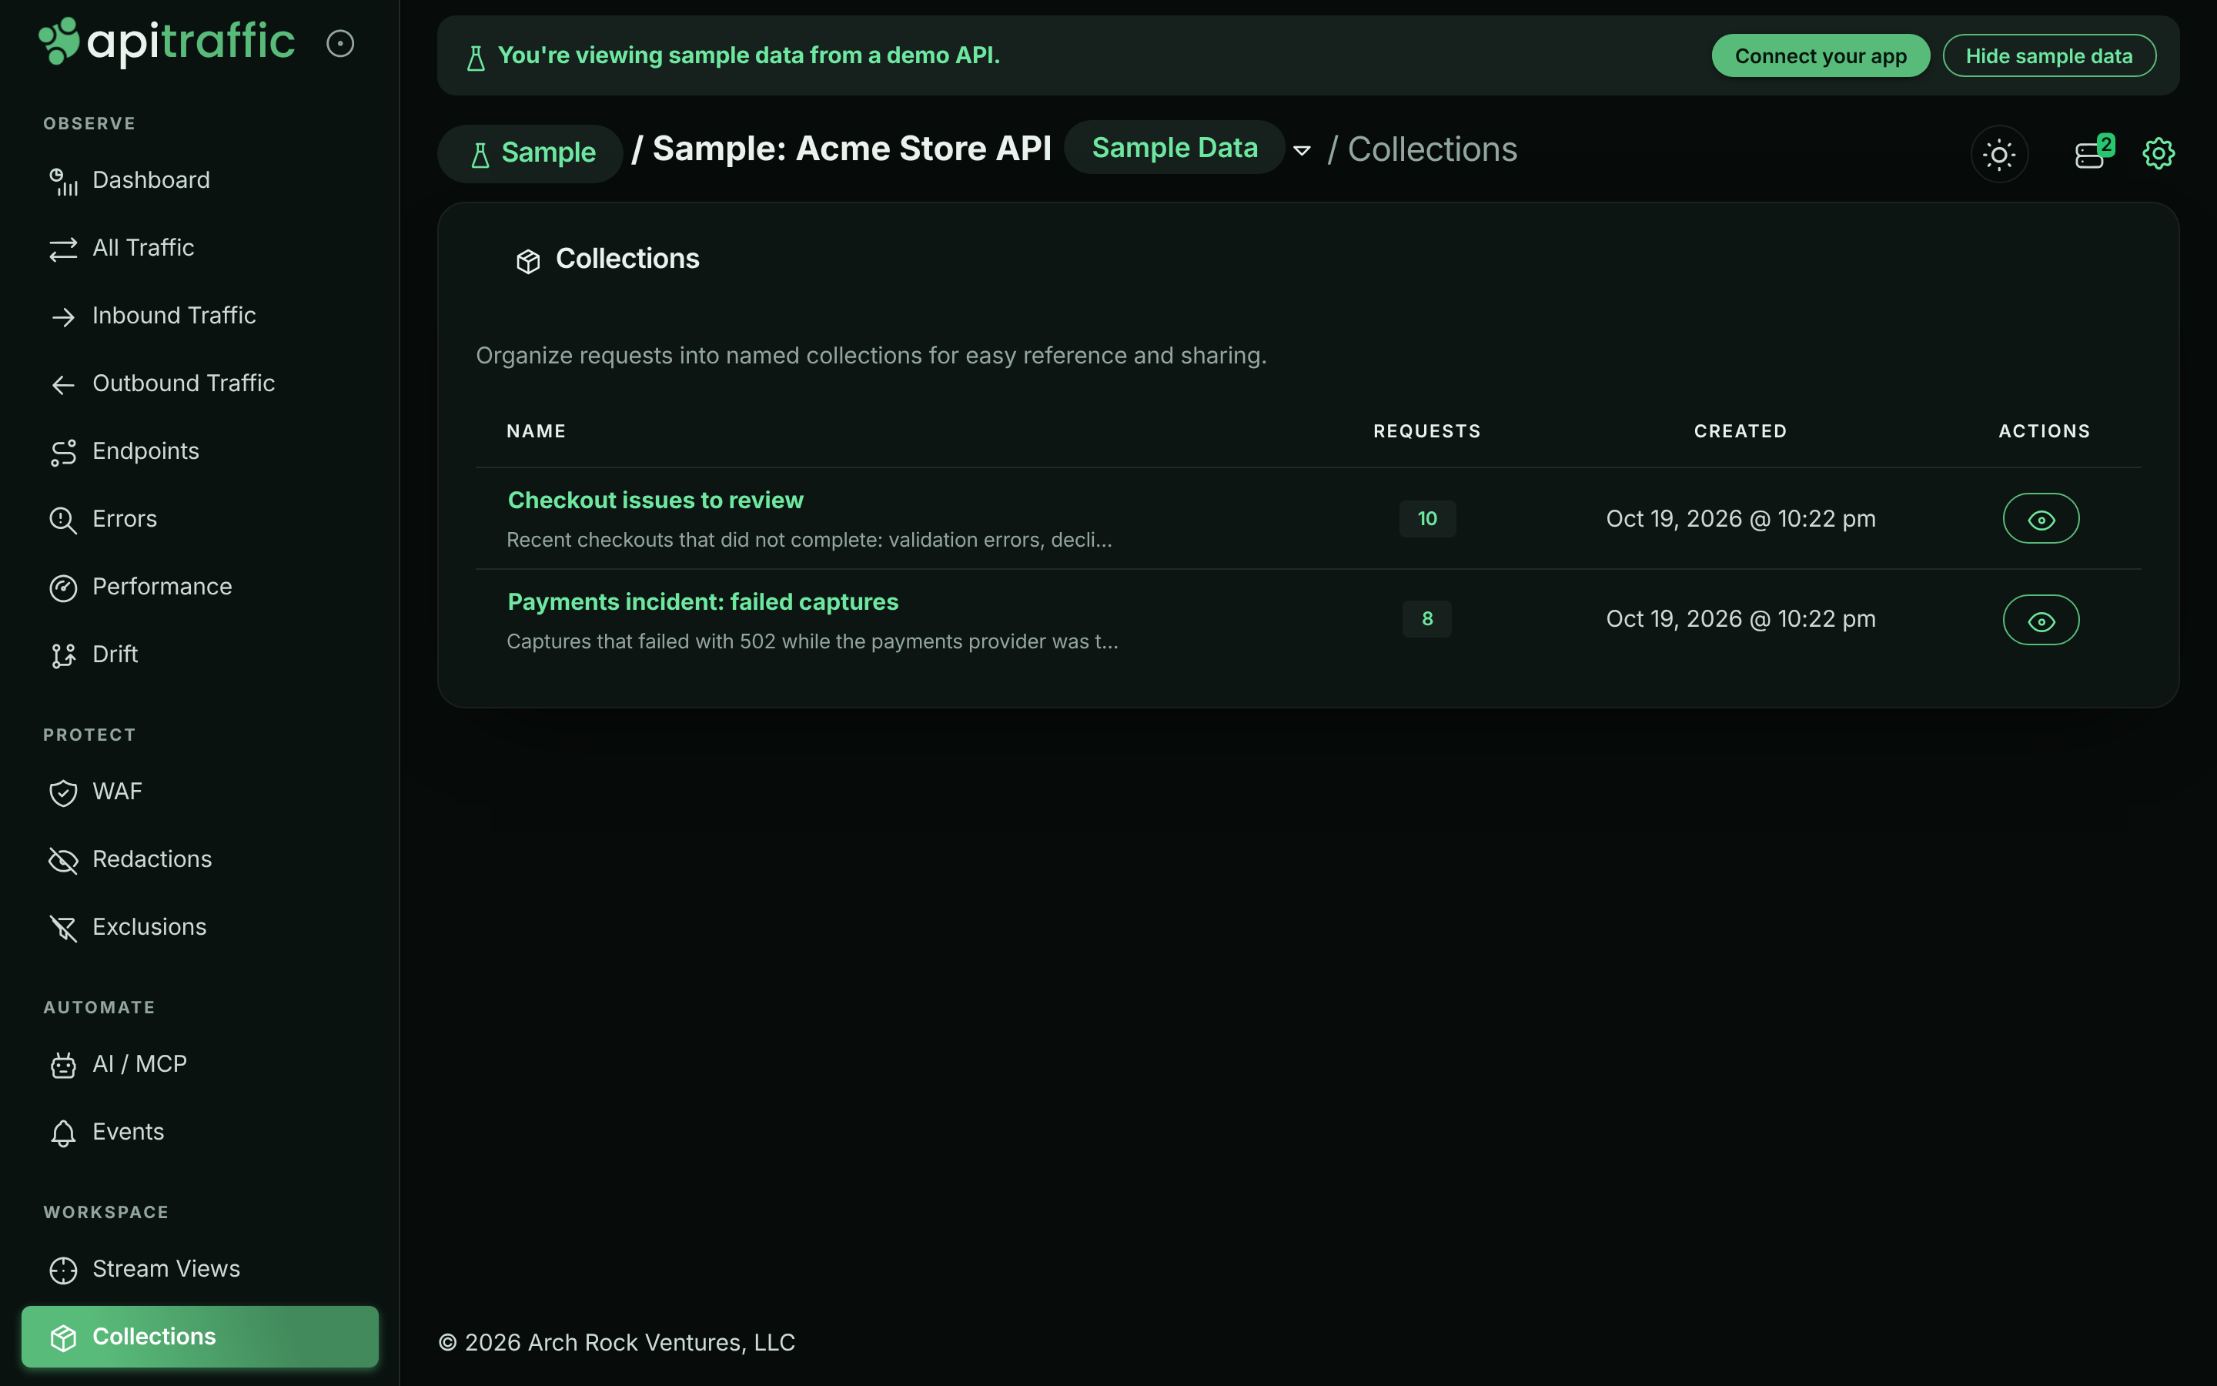This screenshot has height=1386, width=2217.
Task: Open Payments incident: failed captures collection
Action: point(703,601)
